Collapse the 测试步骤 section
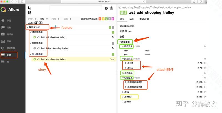This screenshot has width=222, height=113. pos(120,42)
